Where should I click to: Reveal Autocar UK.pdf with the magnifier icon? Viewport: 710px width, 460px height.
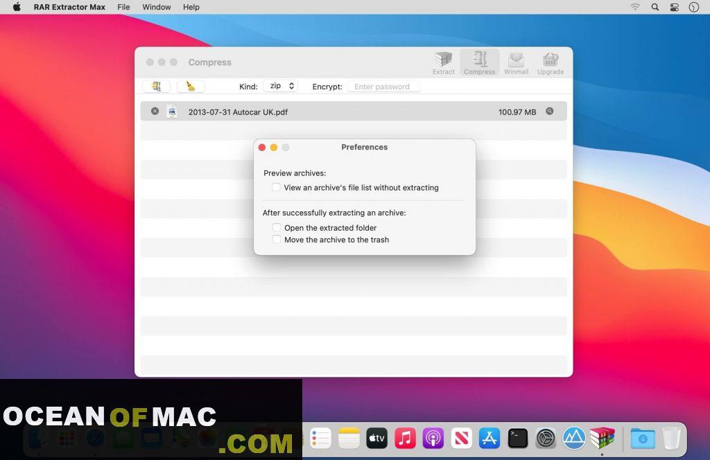click(x=550, y=112)
